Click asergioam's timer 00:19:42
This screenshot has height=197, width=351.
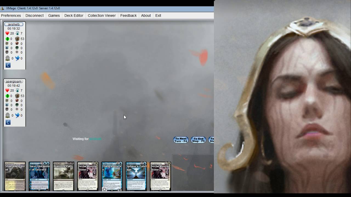[x=14, y=86]
